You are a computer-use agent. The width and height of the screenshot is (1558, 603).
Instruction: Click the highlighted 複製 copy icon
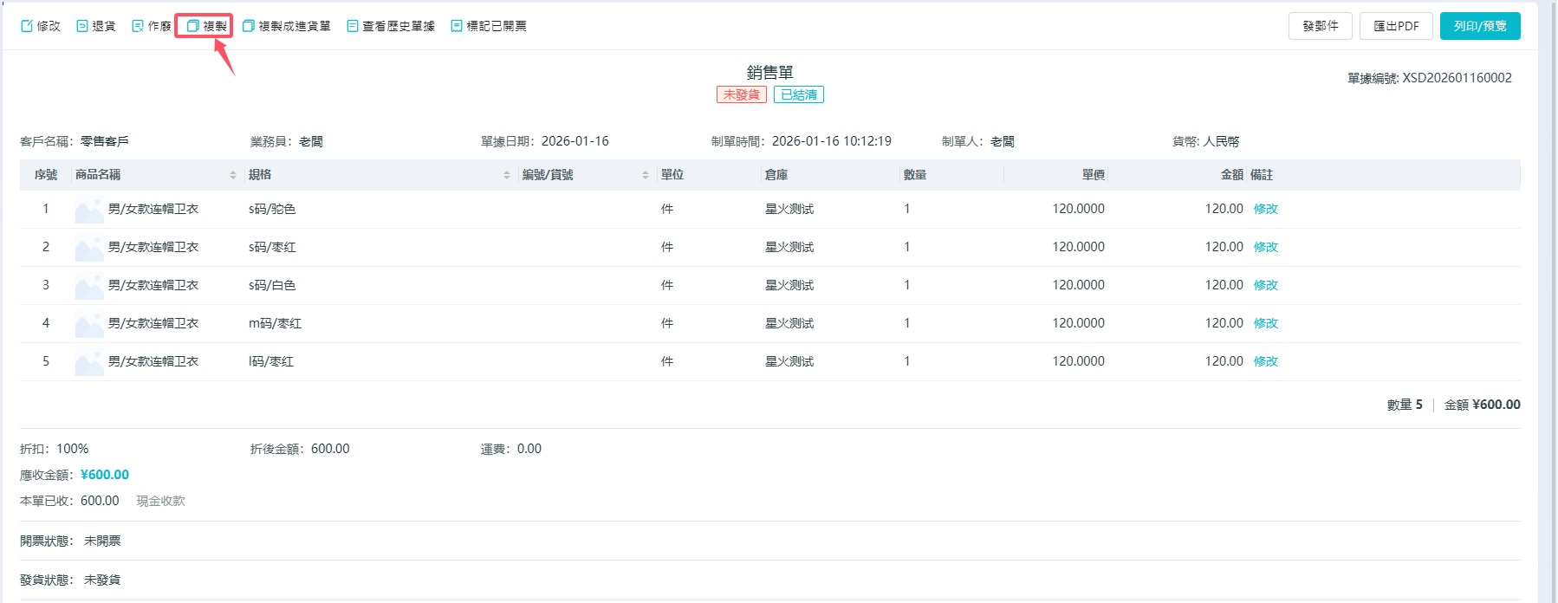coord(193,26)
